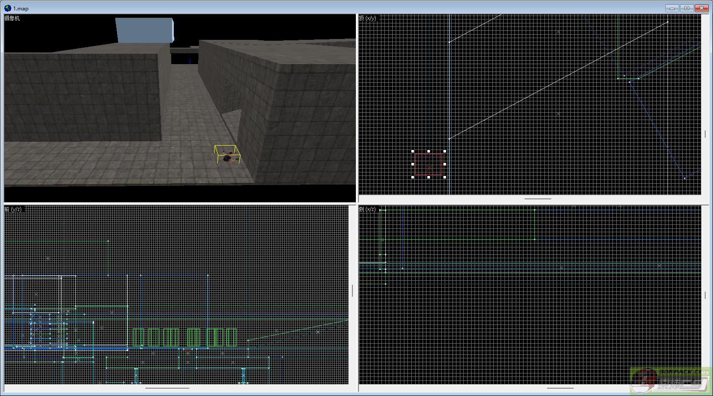Click the bottom-middle handle of the red selection box

pyautogui.click(x=429, y=177)
